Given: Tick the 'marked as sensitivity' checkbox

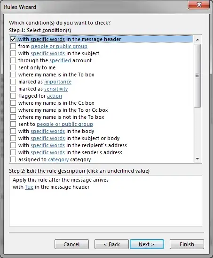Looking at the screenshot, I should (13, 89).
